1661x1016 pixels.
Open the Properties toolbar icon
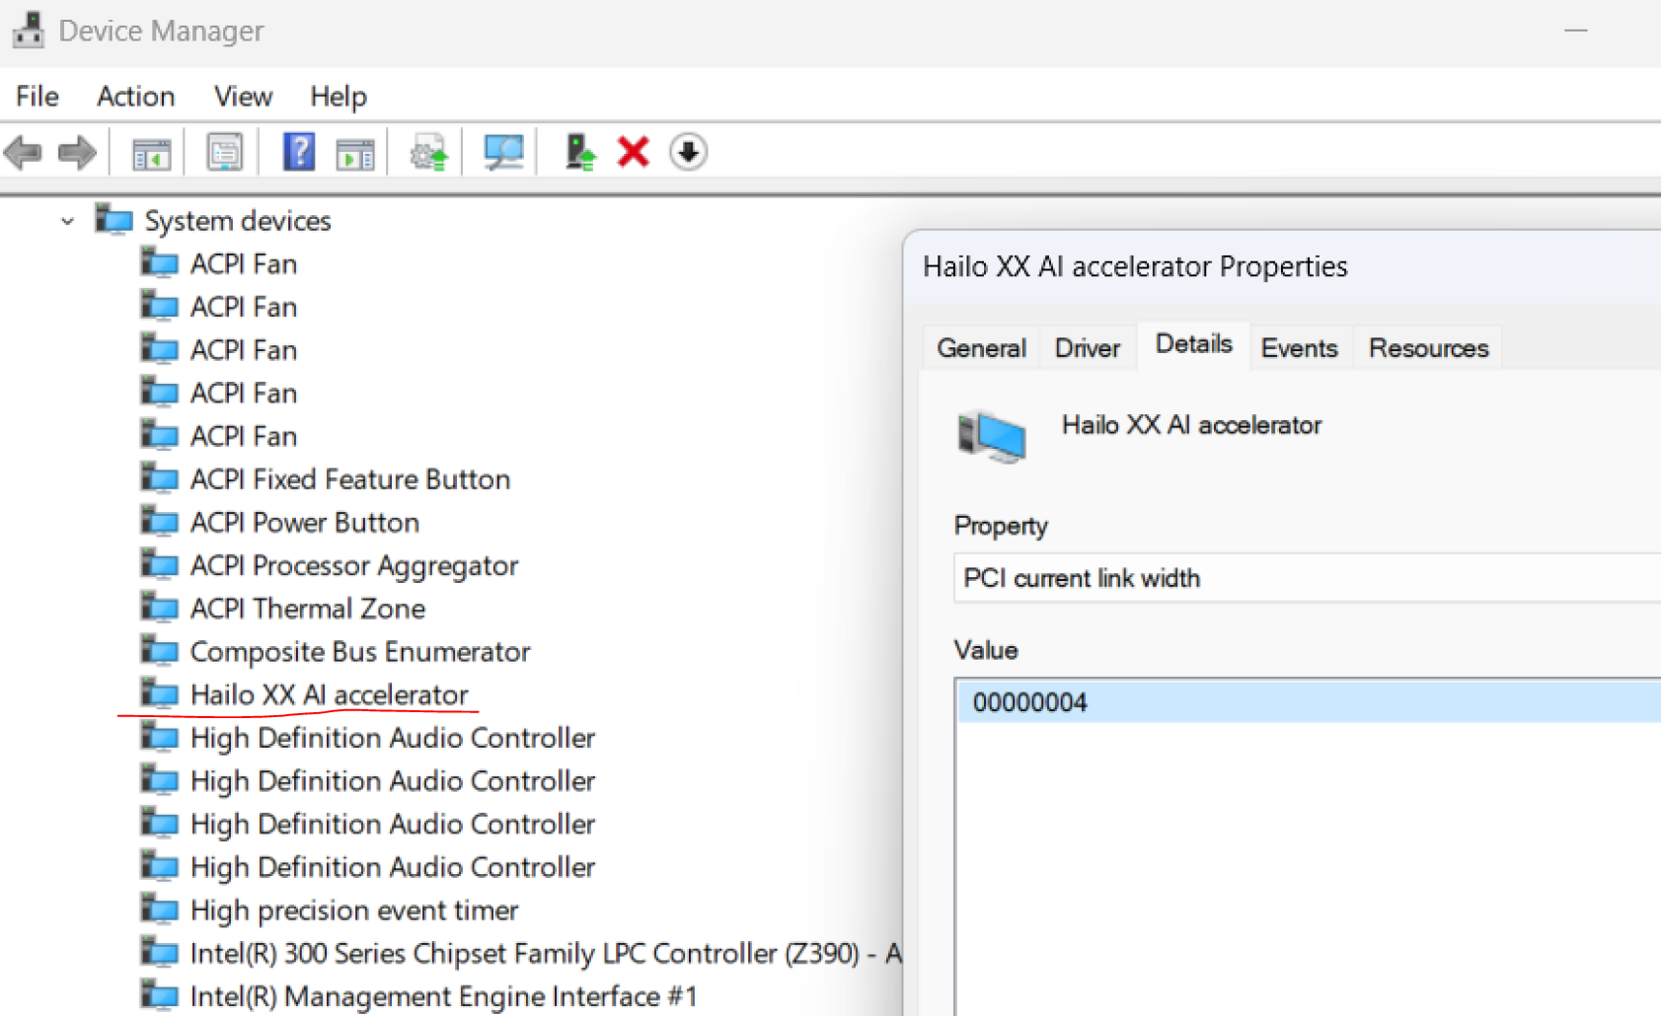224,153
